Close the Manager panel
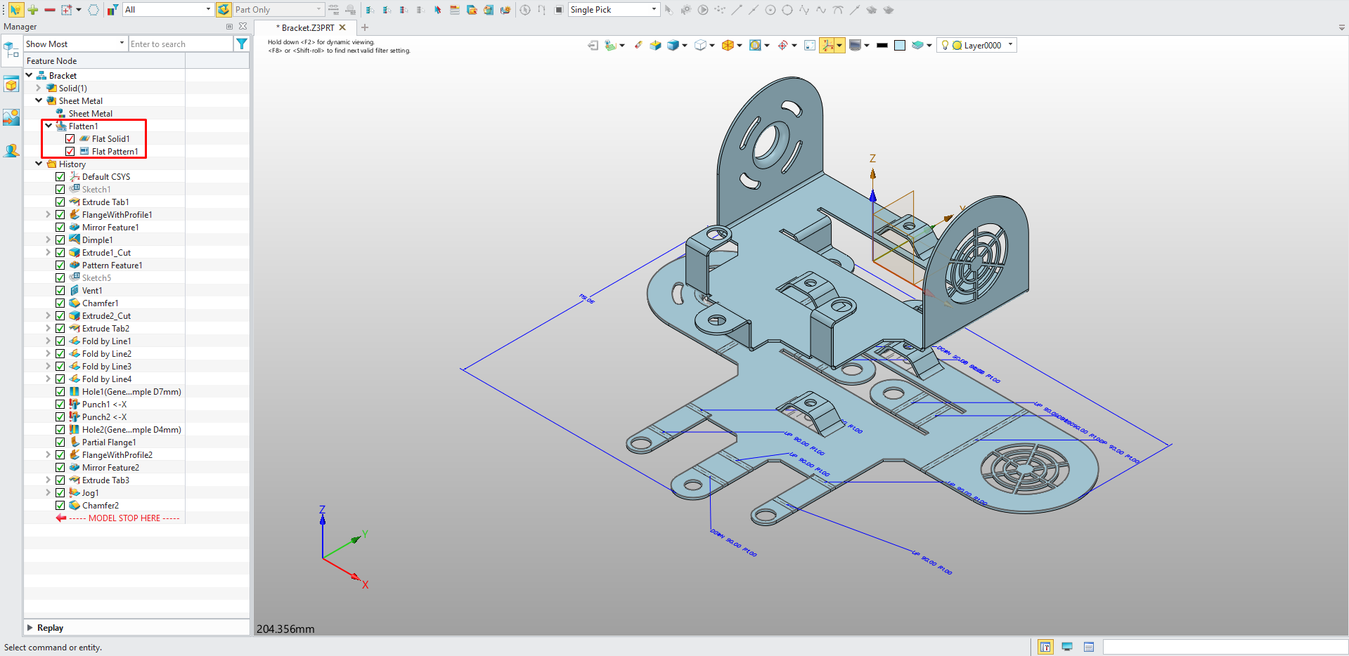The height and width of the screenshot is (656, 1349). tap(243, 27)
